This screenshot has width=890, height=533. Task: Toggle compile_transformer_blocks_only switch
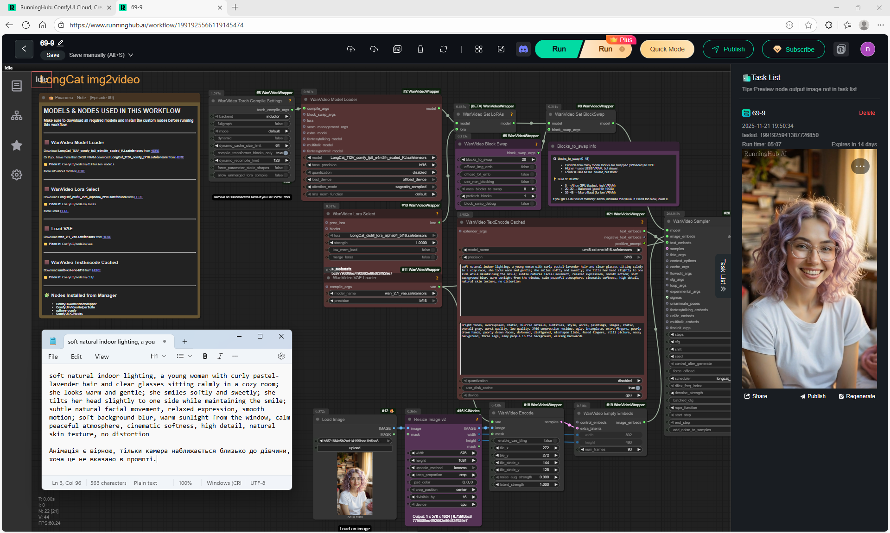coord(286,153)
